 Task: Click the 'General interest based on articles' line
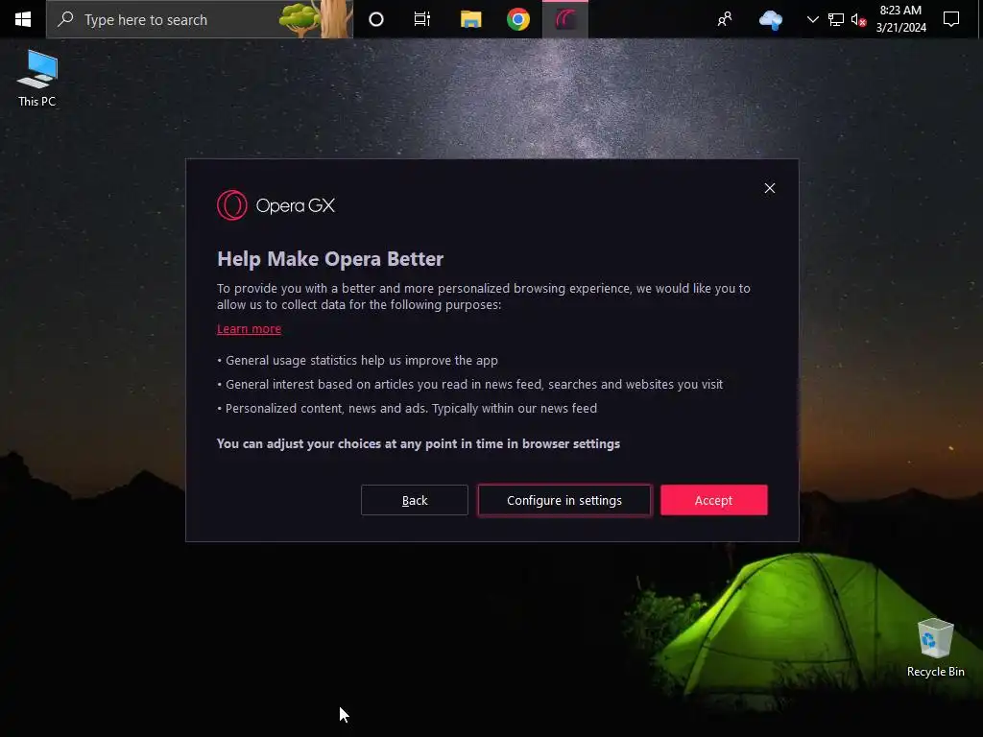470,384
